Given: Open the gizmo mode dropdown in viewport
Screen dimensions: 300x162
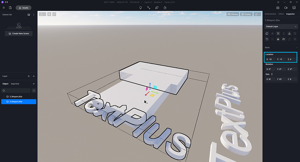Looking at the screenshot, I should (43, 14).
